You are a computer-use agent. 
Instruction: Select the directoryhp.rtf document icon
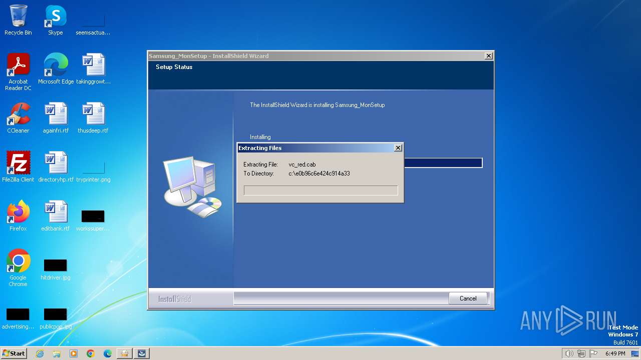56,167
